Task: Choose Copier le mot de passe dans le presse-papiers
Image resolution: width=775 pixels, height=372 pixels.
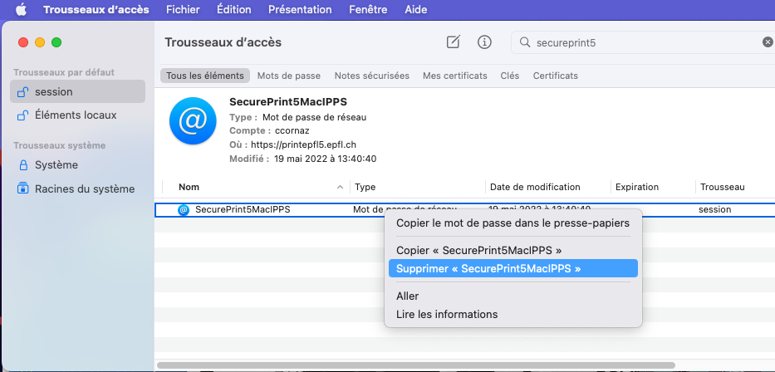Action: (513, 223)
